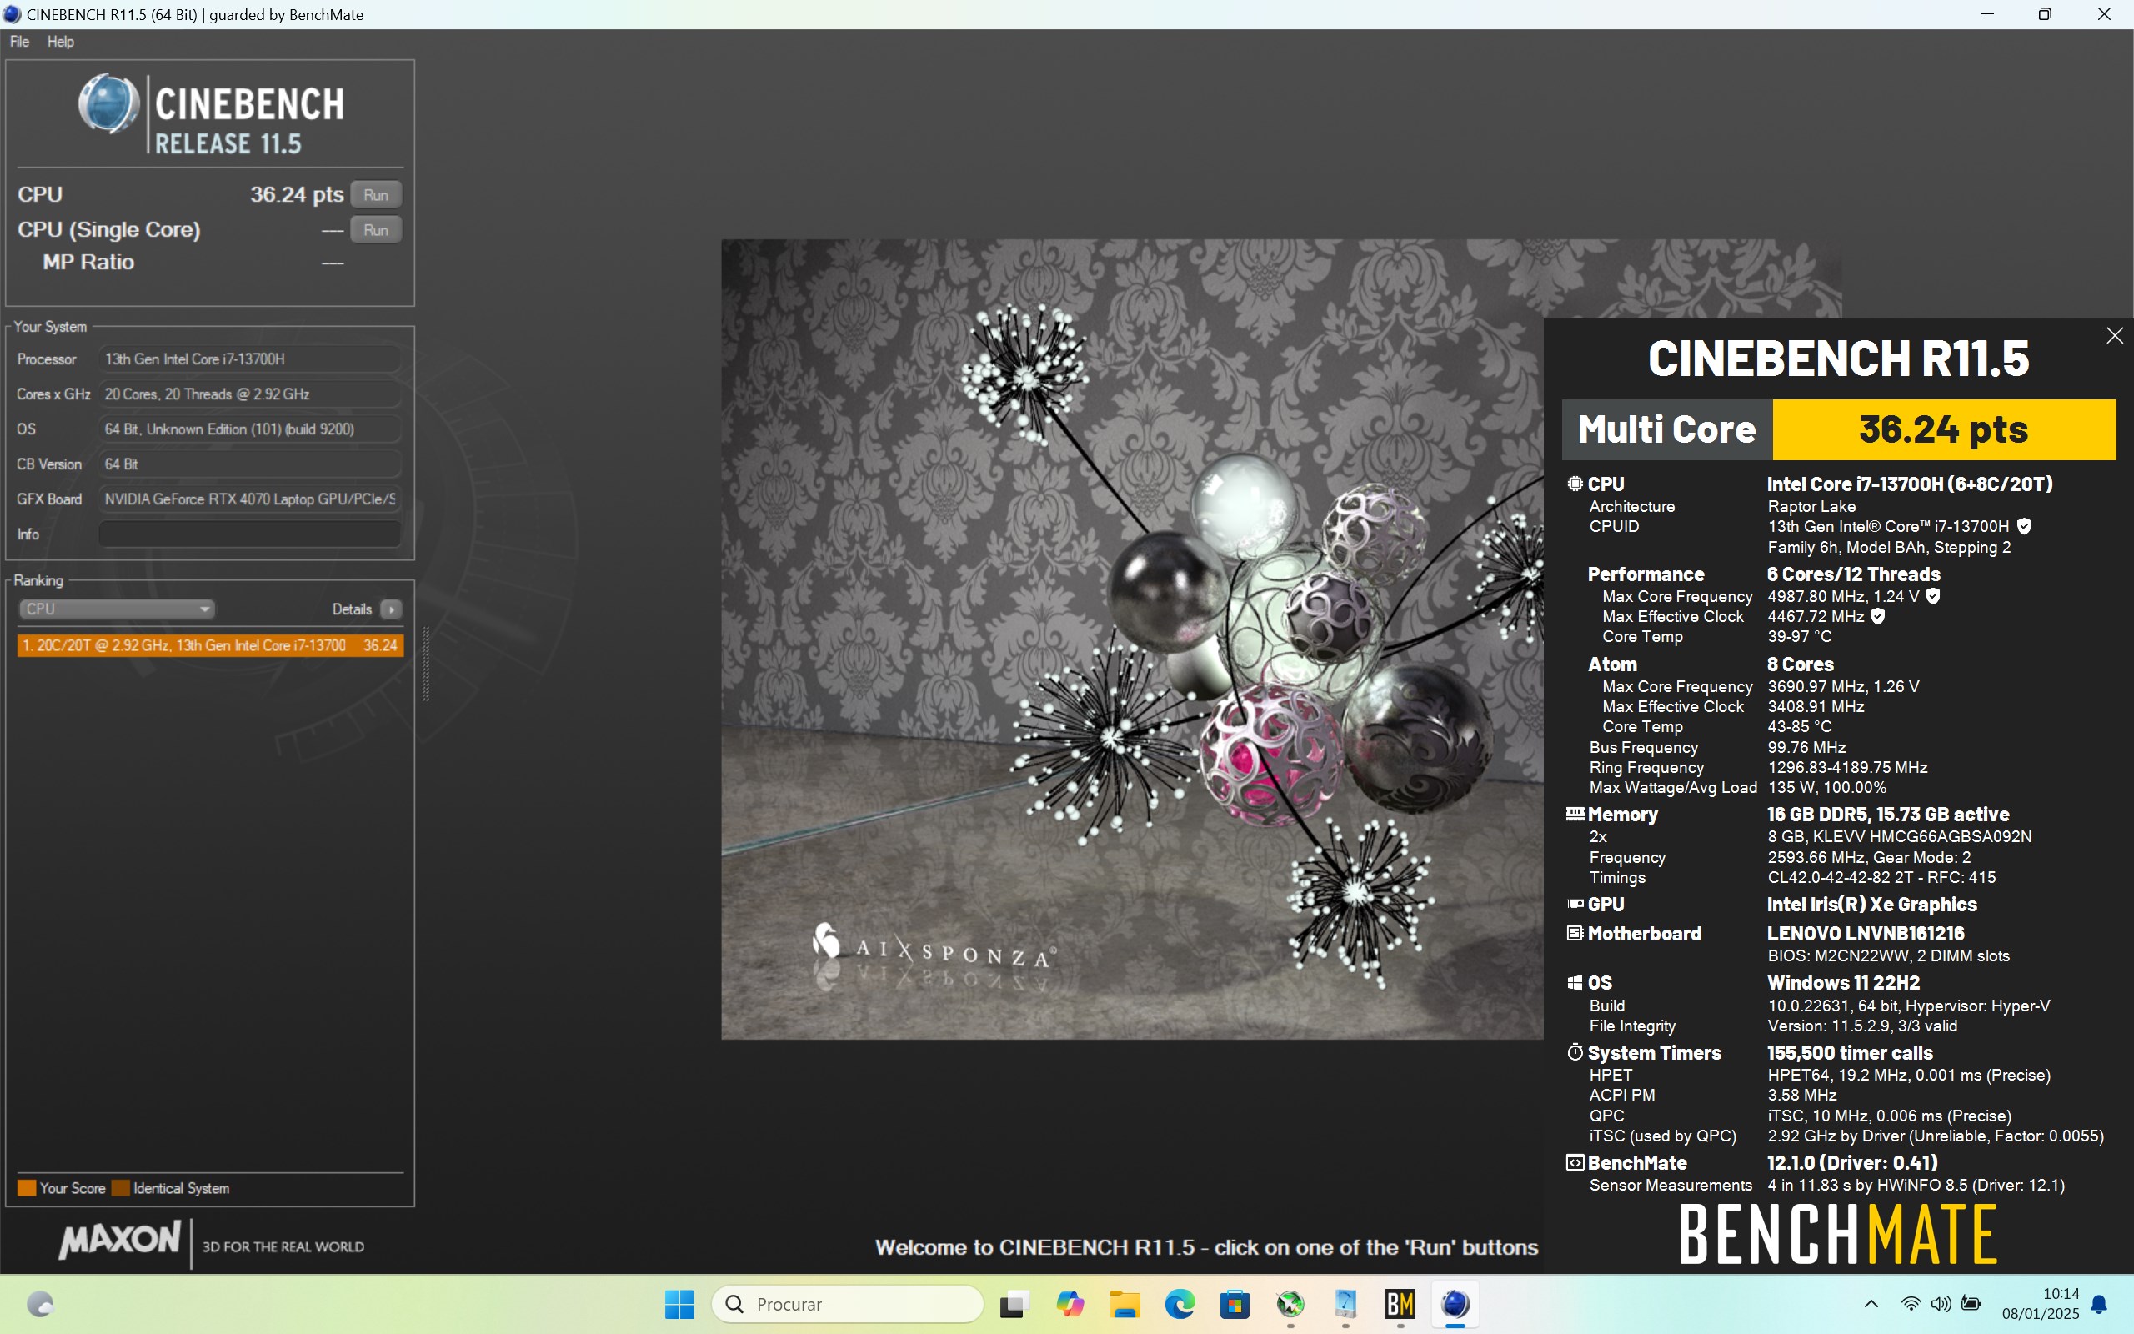Viewport: 2134px width, 1334px height.
Task: Click the Multi Core label in BenchMate panel
Action: tap(1666, 429)
